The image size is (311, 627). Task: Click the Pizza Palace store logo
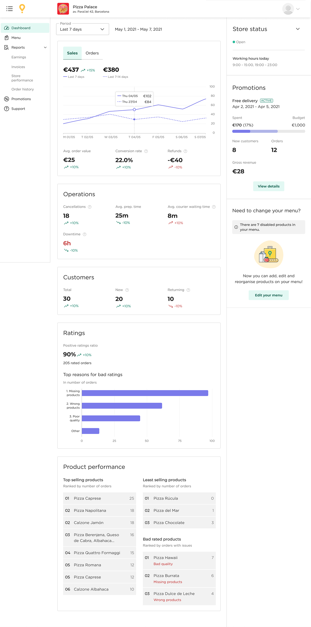[63, 9]
